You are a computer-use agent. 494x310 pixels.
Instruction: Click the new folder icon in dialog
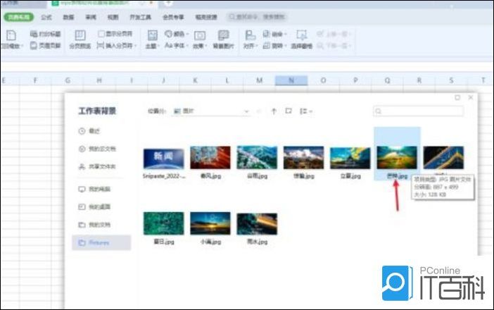tap(289, 111)
